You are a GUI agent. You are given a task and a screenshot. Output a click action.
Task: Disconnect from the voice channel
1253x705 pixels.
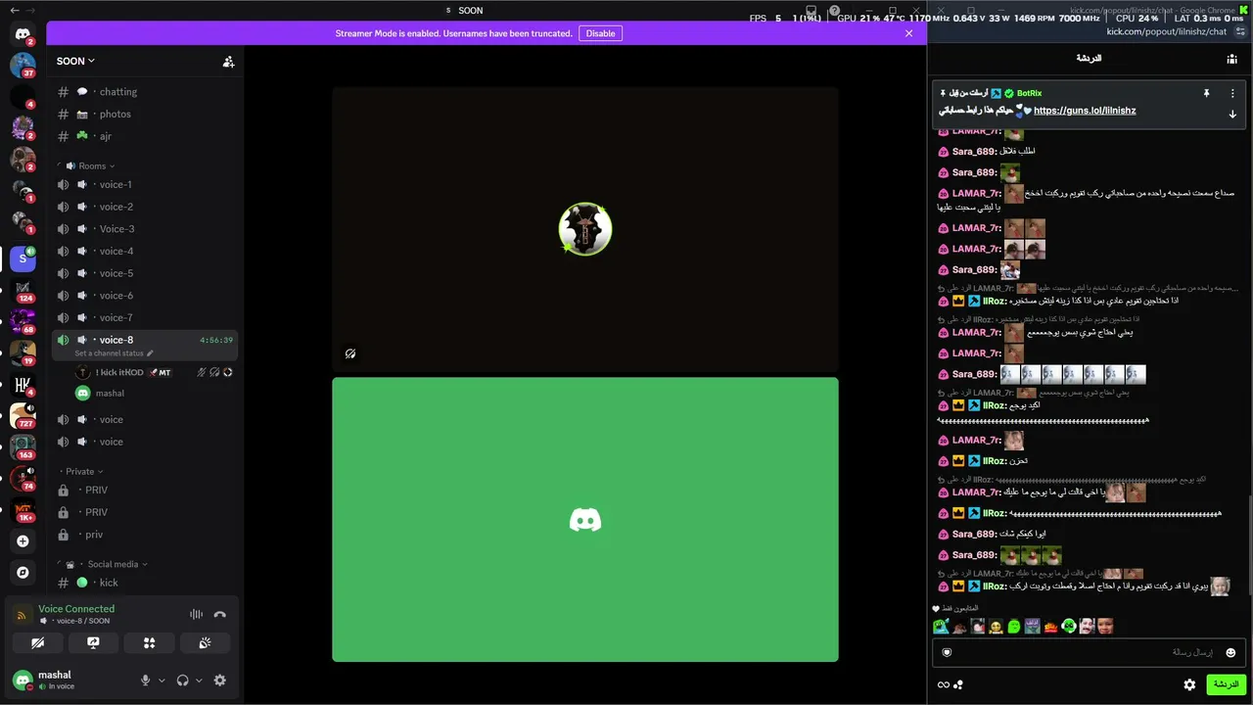tap(220, 614)
